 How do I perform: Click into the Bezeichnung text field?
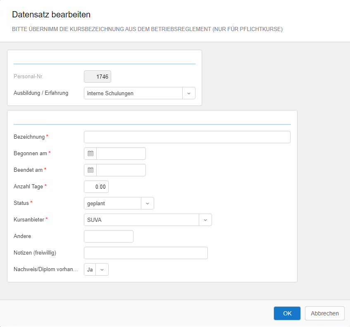click(x=186, y=137)
